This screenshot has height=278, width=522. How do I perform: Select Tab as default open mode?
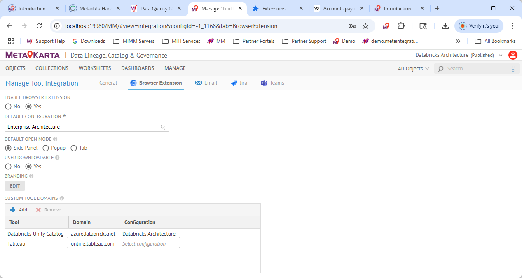click(x=74, y=148)
